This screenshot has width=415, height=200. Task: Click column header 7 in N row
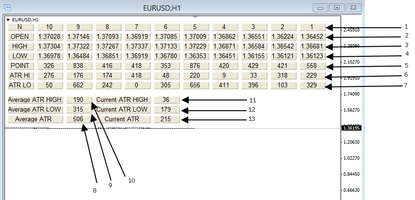coord(138,27)
